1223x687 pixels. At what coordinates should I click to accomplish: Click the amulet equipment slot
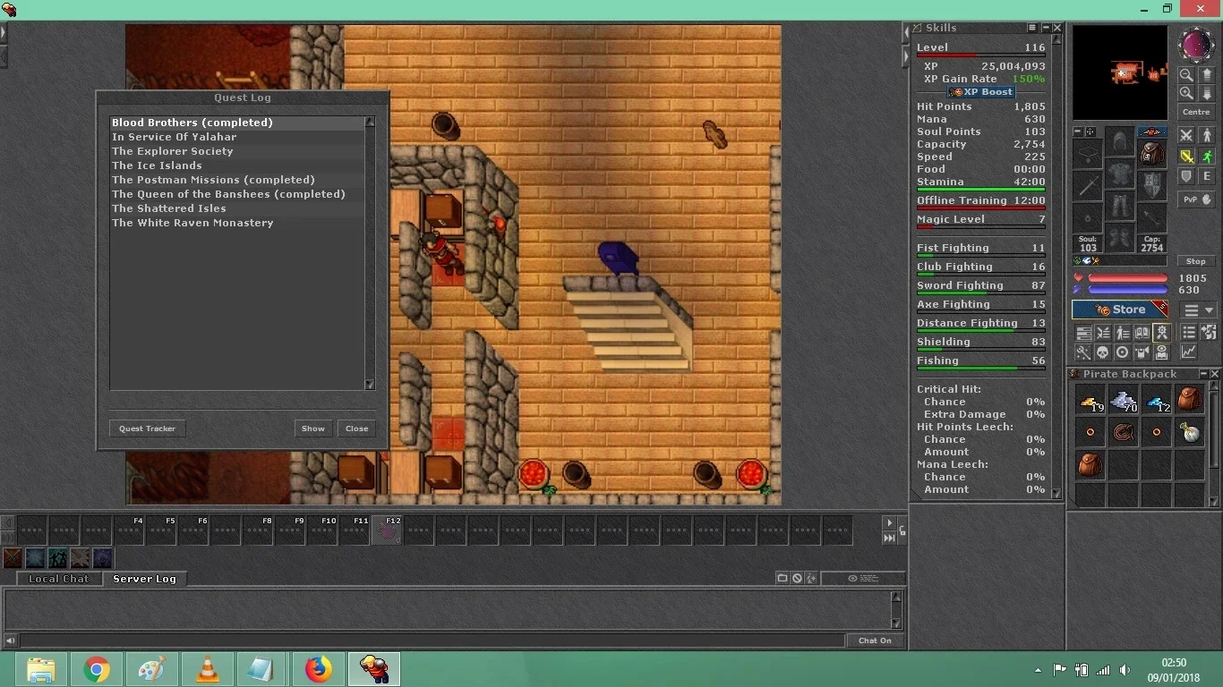click(1088, 154)
